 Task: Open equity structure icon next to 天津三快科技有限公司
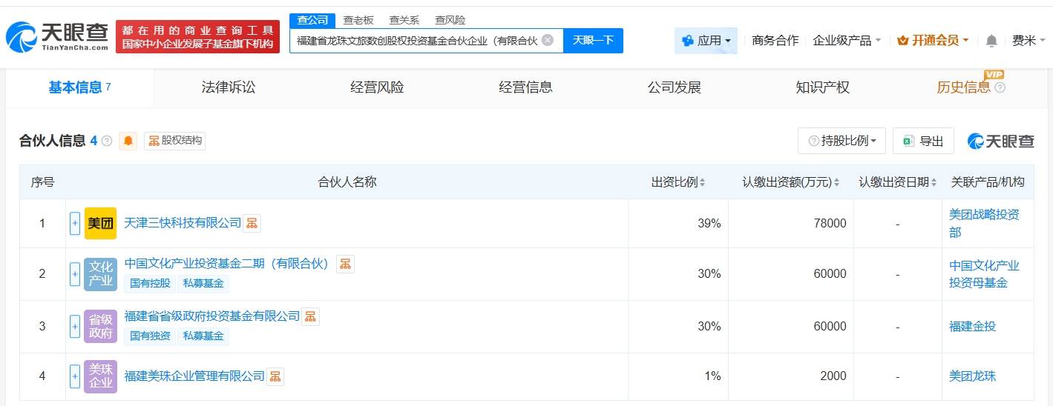(252, 223)
